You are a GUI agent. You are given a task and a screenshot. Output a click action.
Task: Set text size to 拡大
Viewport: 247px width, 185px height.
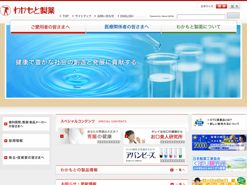(x=234, y=6)
